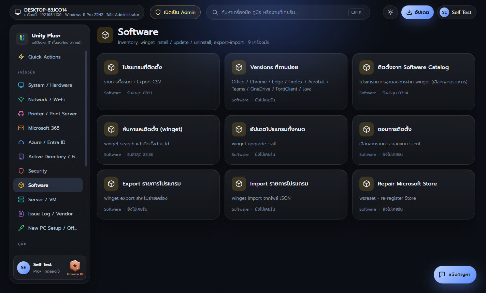Click the Quick Actions lightning icon
Image resolution: width=486 pixels, height=293 pixels.
(x=21, y=57)
